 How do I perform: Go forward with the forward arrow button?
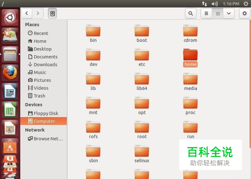coord(38,13)
